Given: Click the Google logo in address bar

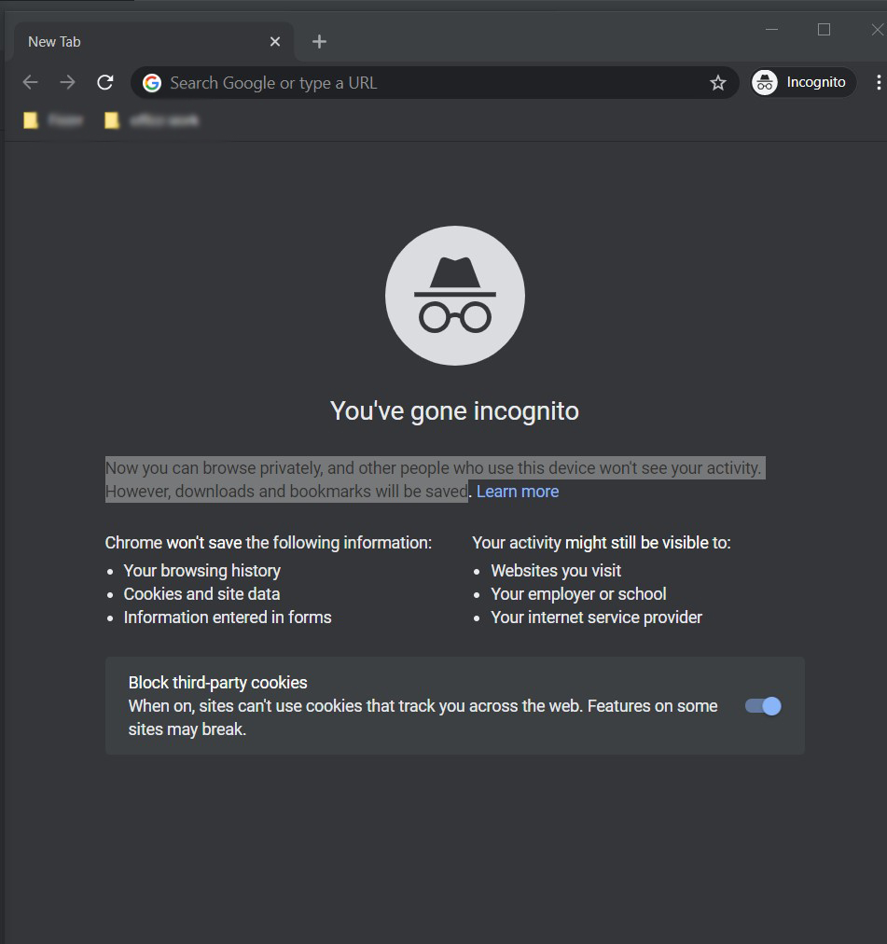Looking at the screenshot, I should tap(152, 82).
